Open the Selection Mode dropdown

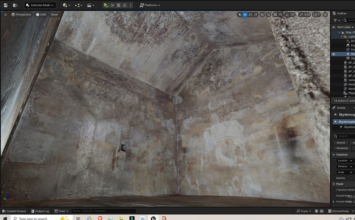point(40,5)
